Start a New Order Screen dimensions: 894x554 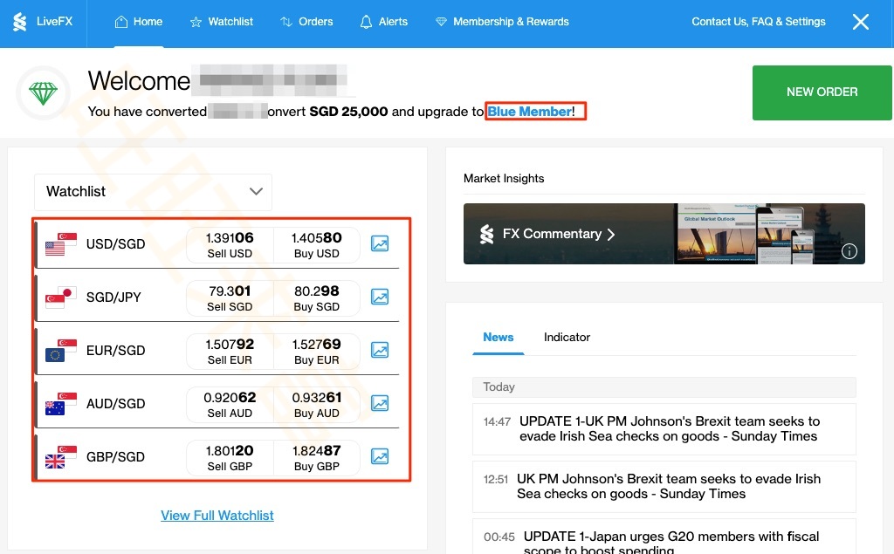click(822, 92)
